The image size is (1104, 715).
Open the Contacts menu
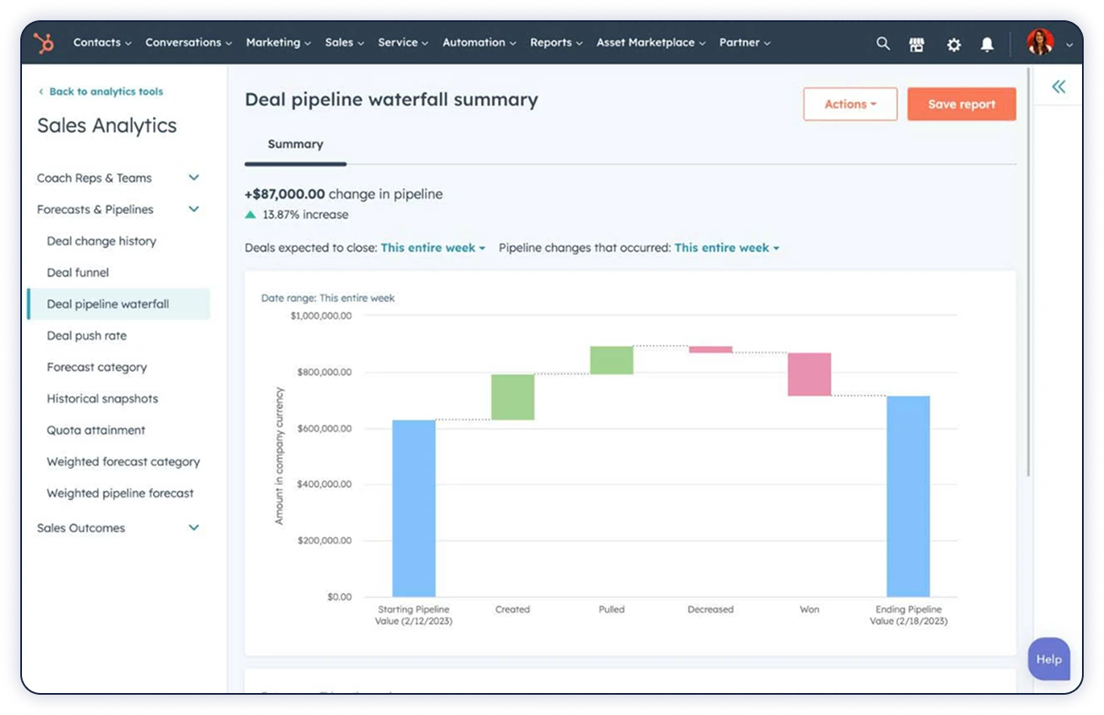coord(102,42)
